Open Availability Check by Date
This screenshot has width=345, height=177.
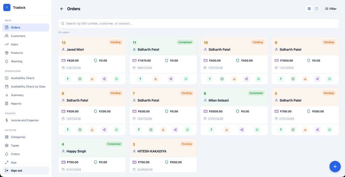tap(26, 86)
